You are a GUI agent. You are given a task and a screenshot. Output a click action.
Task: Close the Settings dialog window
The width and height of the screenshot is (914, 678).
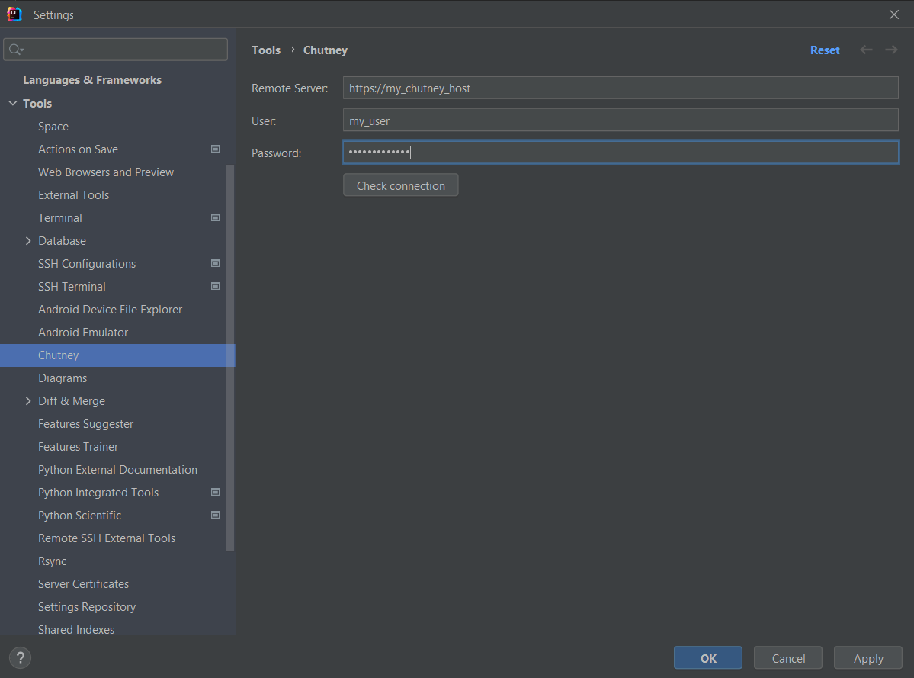click(x=893, y=14)
